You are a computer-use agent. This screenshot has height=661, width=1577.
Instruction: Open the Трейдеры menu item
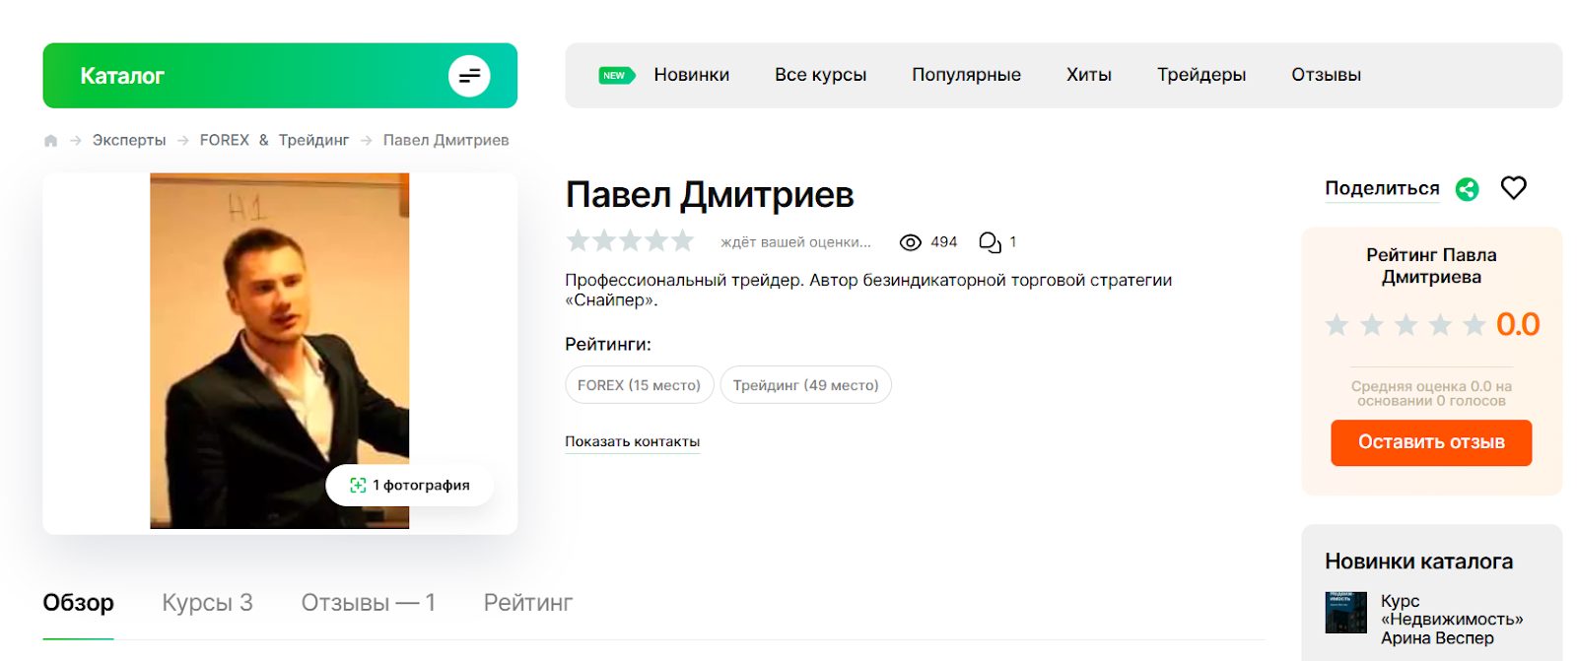[x=1200, y=75]
